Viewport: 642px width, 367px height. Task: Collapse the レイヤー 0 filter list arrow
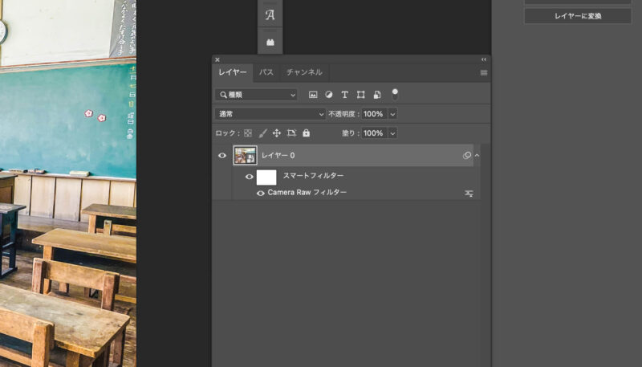coord(477,156)
